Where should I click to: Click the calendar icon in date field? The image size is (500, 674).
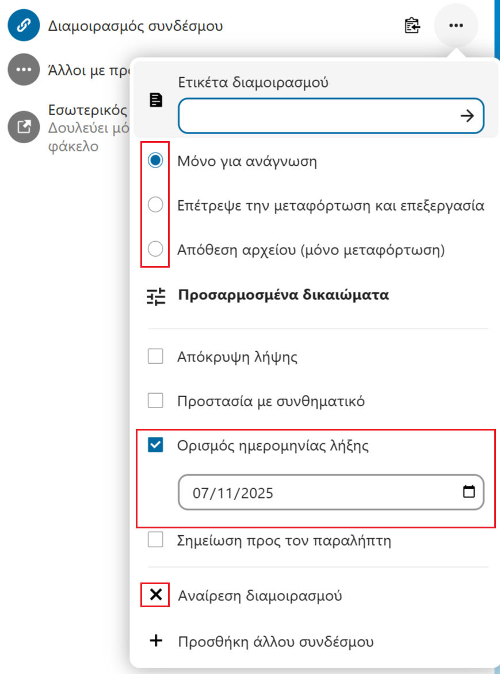point(469,492)
